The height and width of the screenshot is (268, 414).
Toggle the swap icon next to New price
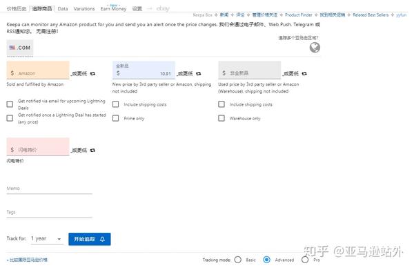(199, 73)
